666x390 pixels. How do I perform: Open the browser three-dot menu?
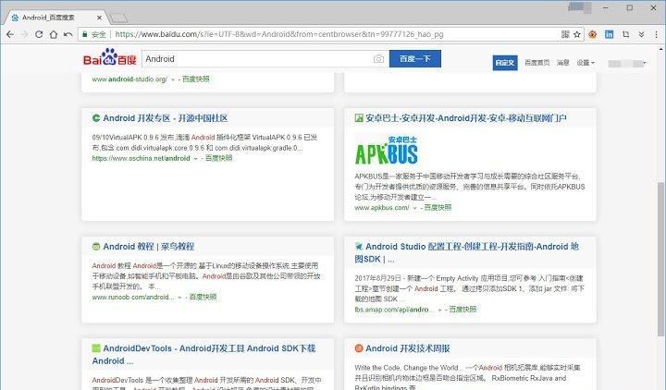pyautogui.click(x=656, y=34)
